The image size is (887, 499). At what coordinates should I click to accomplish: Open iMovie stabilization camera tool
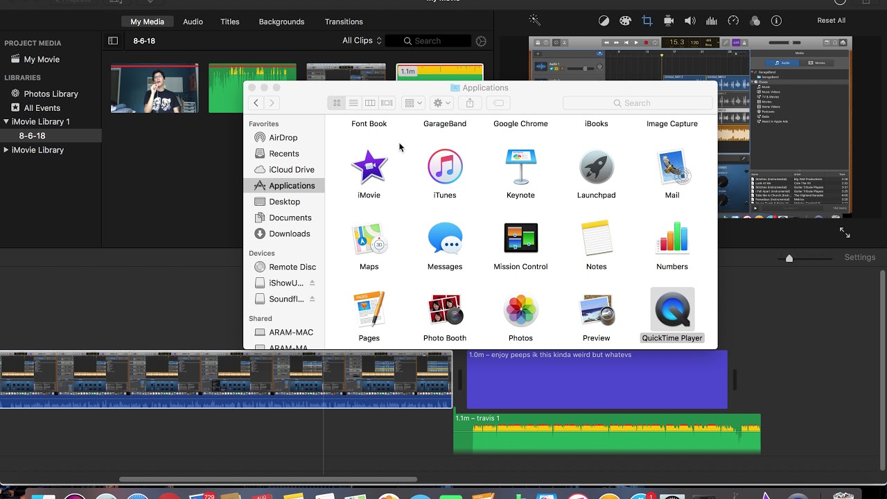669,21
